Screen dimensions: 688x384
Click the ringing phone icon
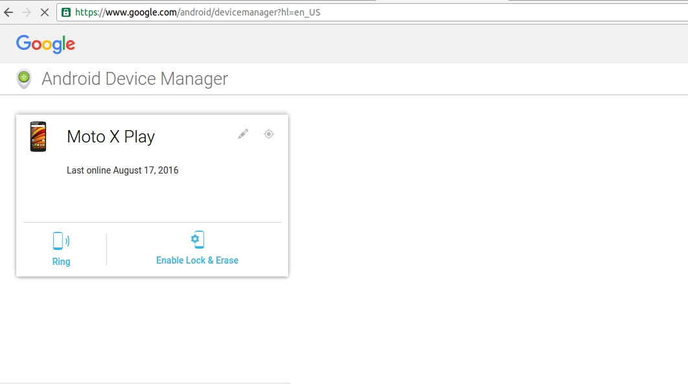tap(61, 241)
